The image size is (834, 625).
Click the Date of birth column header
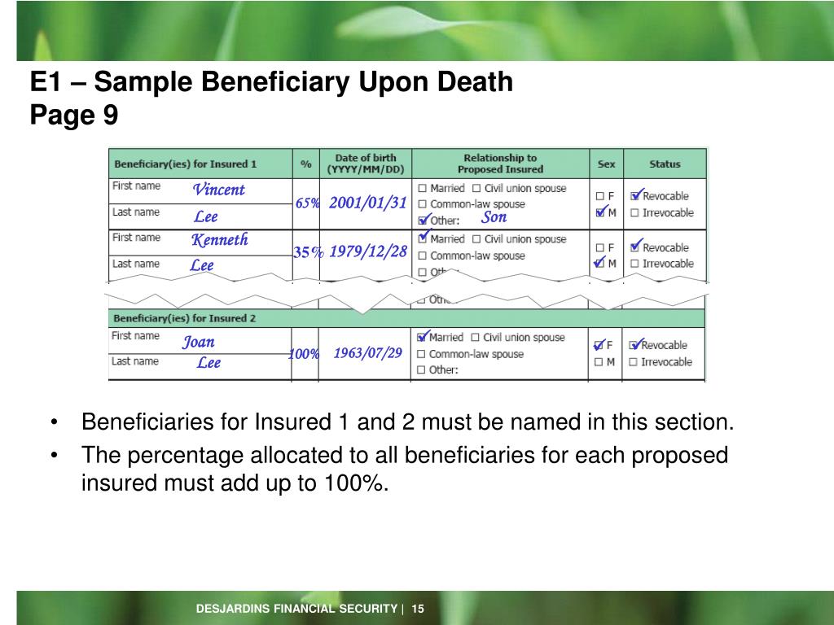(366, 164)
